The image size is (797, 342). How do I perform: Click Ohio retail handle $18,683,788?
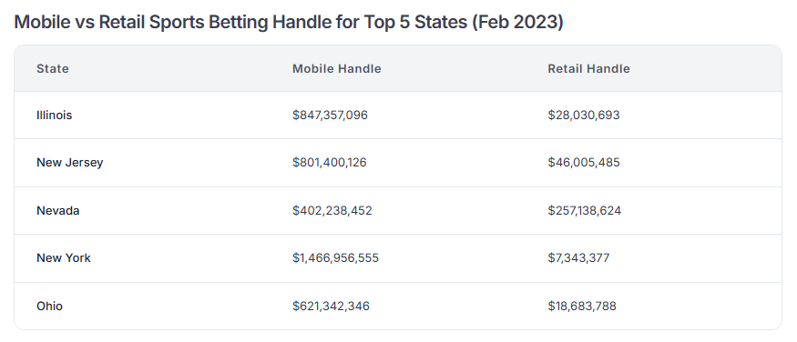click(582, 306)
